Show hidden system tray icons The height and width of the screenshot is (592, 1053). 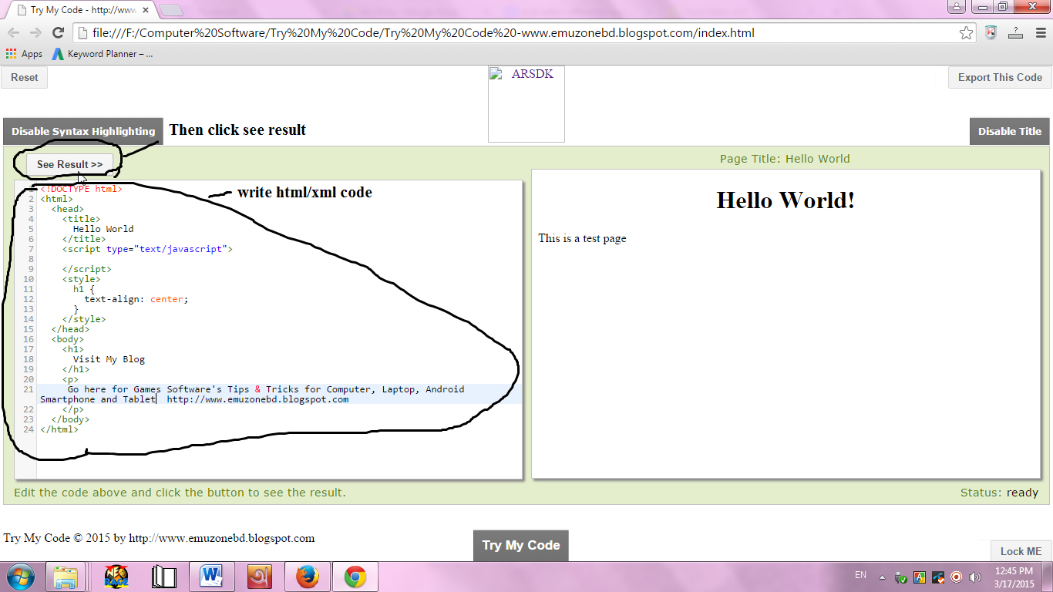click(x=882, y=577)
